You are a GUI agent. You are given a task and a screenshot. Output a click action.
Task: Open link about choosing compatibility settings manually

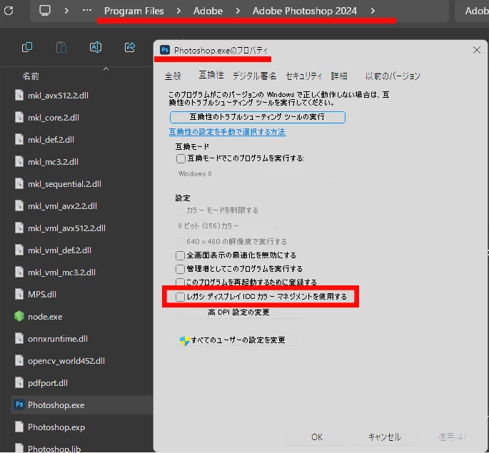tap(227, 132)
